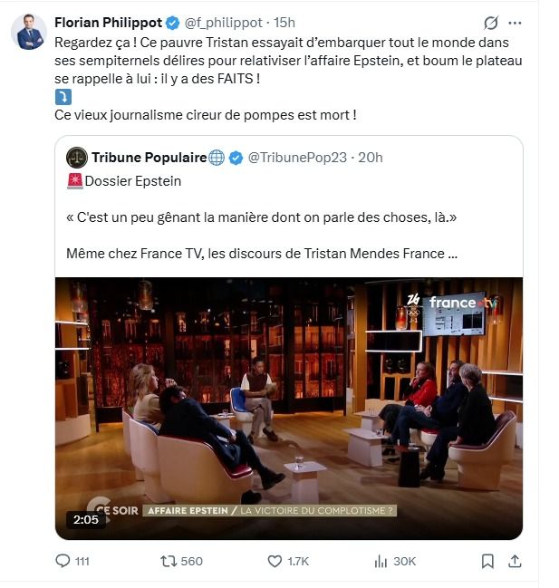Open the quoted tweet's 20h timestamp
This screenshot has height=588, width=559.
371,158
